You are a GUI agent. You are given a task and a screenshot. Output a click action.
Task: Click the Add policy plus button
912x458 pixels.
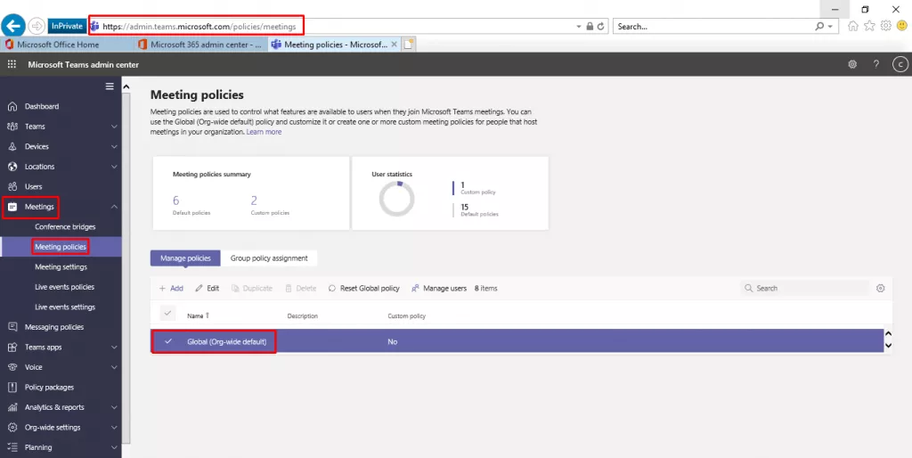(171, 288)
